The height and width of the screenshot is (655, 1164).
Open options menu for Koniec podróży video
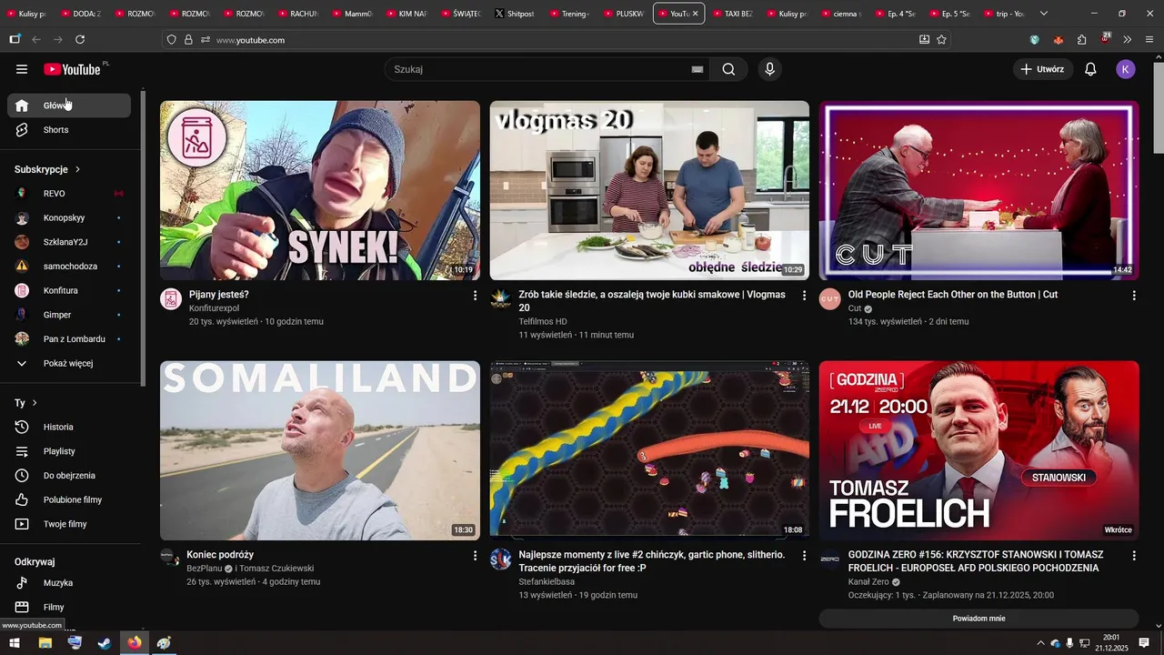(x=475, y=556)
